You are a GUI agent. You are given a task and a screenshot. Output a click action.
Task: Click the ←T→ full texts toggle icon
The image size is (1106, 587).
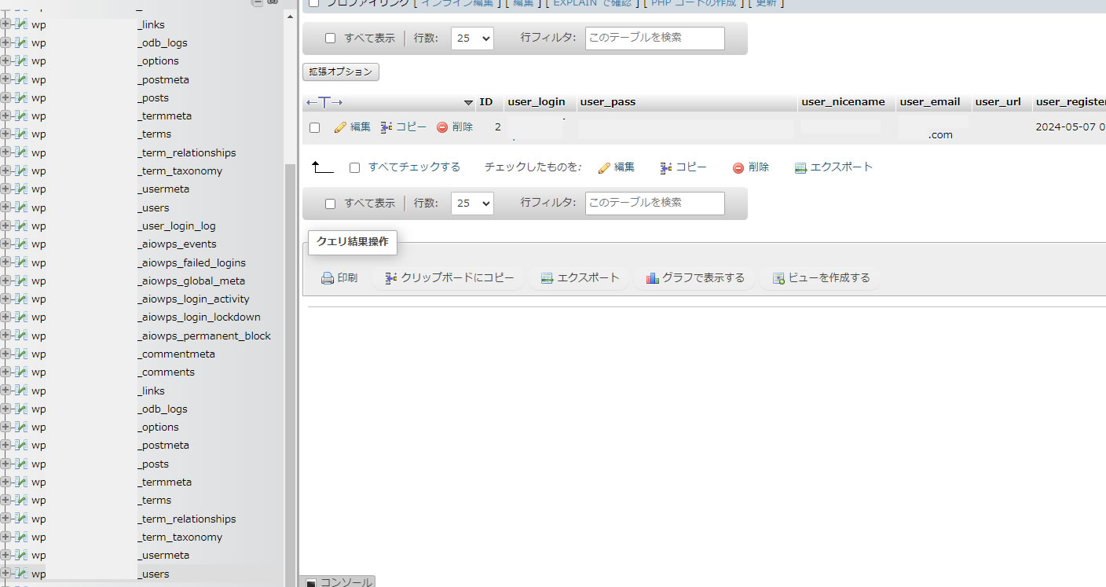tap(324, 103)
